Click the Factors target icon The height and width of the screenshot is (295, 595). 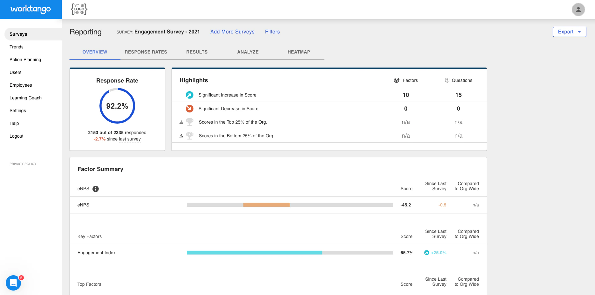click(x=397, y=80)
